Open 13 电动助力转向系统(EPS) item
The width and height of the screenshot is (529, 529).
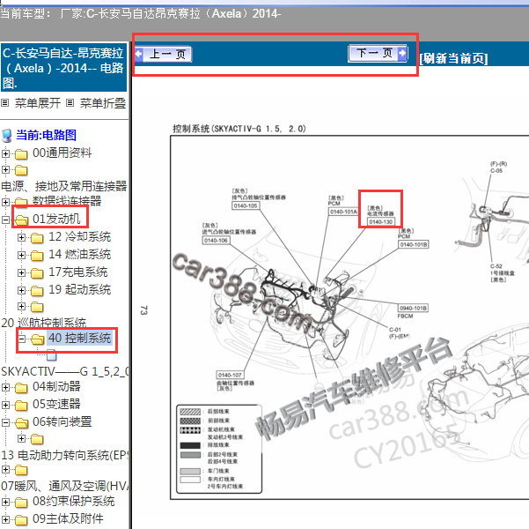[x=65, y=455]
